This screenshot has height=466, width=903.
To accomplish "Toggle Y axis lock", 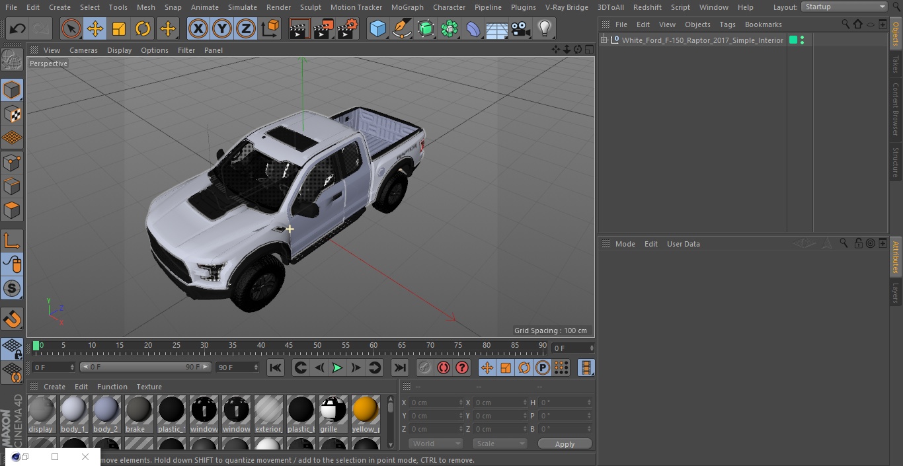I will [x=222, y=29].
